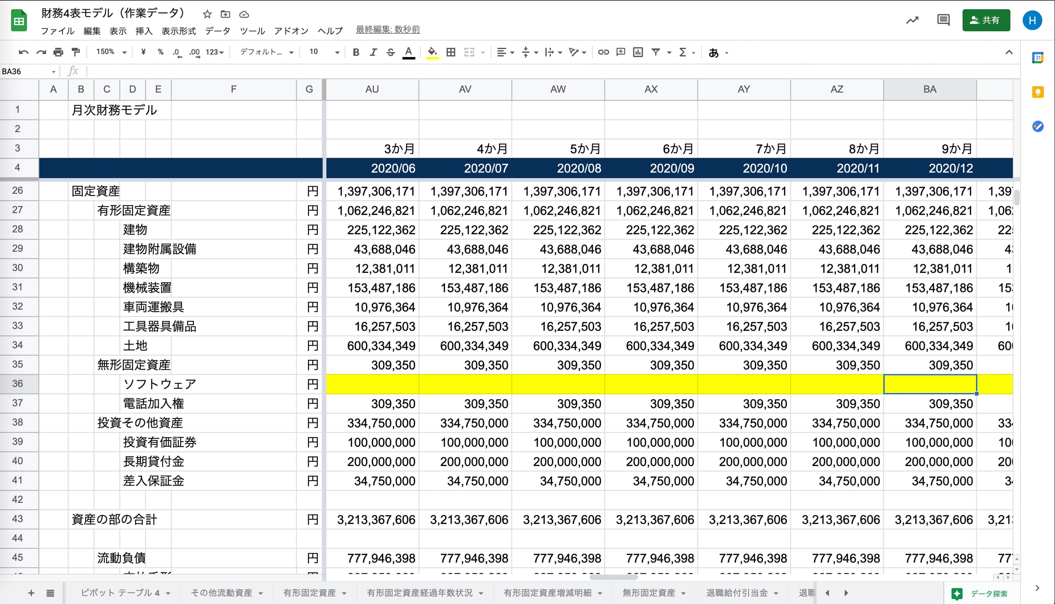Viewport: 1055px width, 604px height.
Task: Open Google Keep in side panel
Action: coord(1037,92)
